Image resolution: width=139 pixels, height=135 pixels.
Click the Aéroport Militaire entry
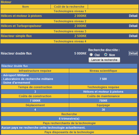point(15,75)
